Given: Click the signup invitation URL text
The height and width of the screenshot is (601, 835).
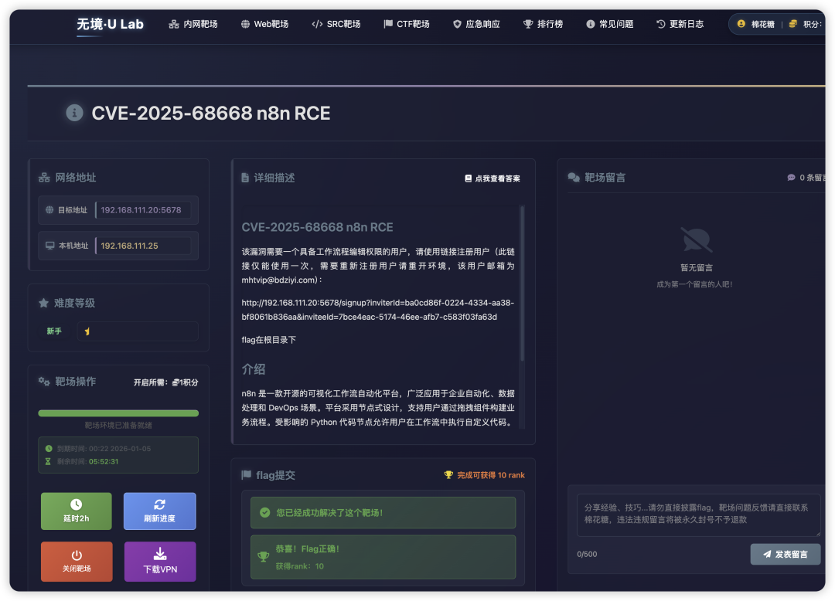Looking at the screenshot, I should [377, 310].
